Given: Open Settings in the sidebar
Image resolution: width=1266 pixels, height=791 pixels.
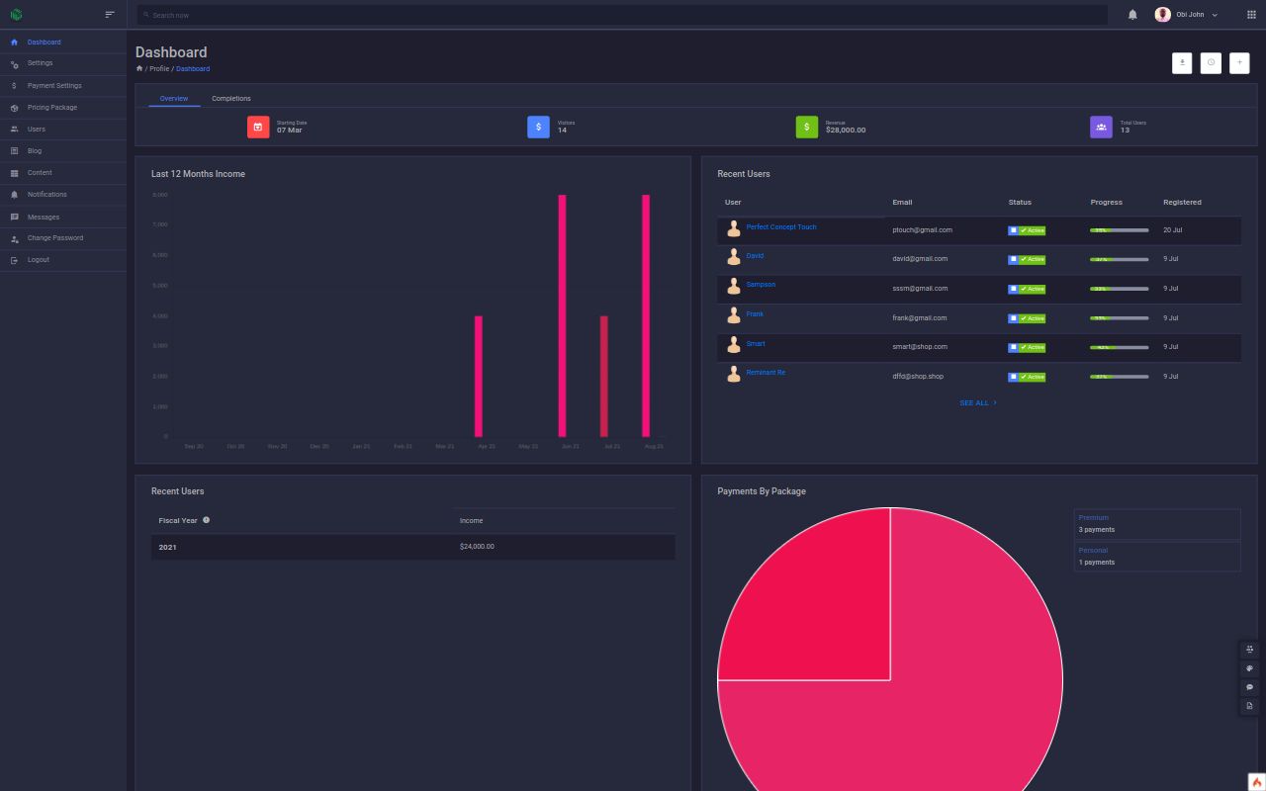Looking at the screenshot, I should tap(63, 63).
